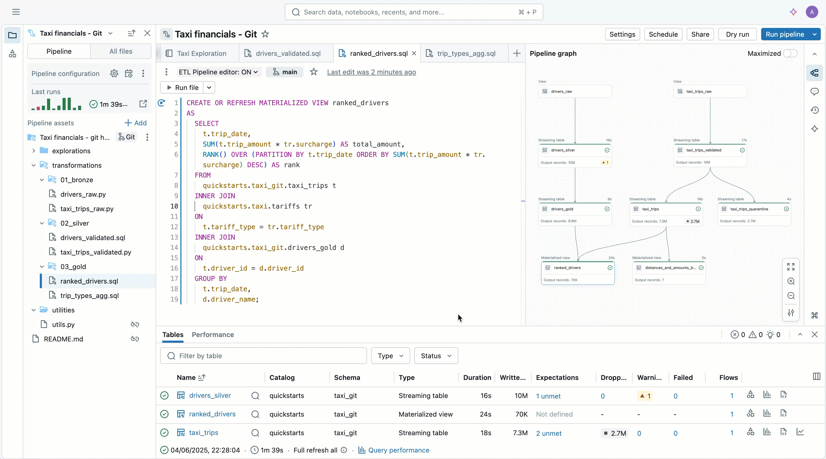
Task: Open the Performance tab
Action: (213, 334)
